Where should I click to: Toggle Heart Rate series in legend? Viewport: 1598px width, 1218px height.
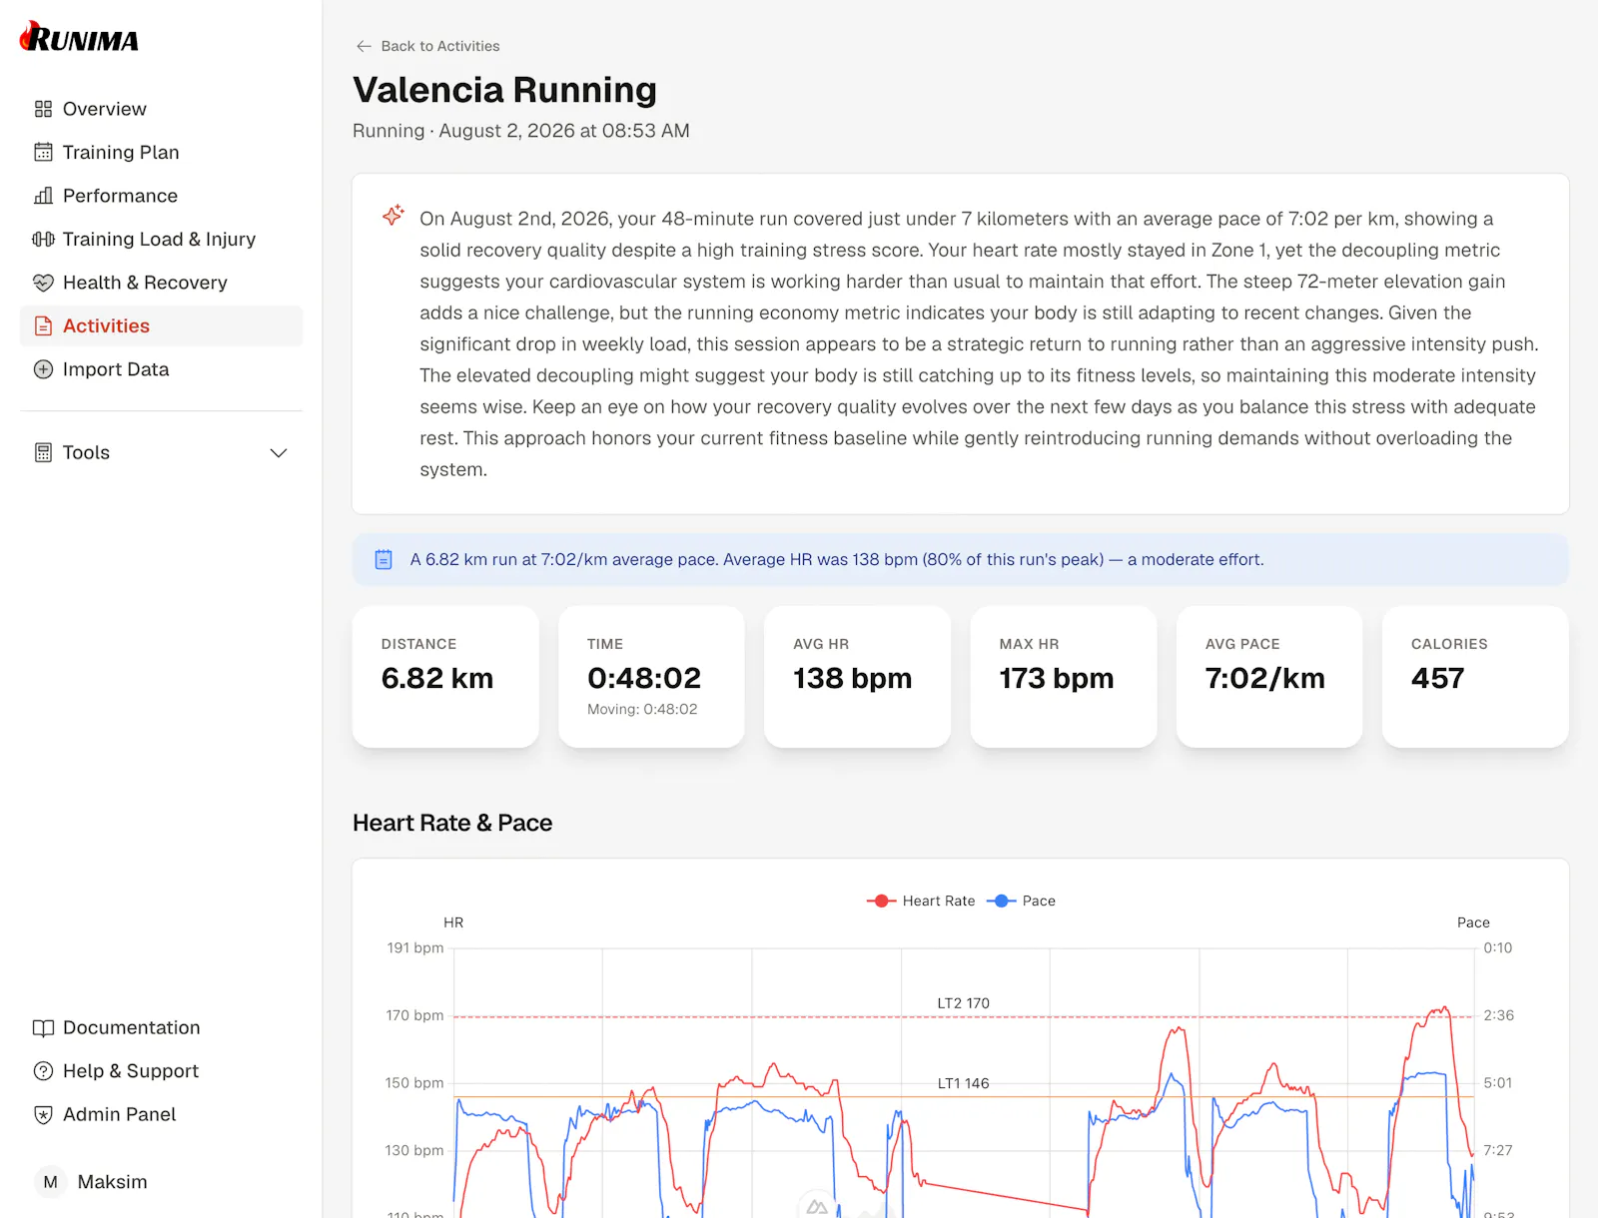pyautogui.click(x=921, y=901)
